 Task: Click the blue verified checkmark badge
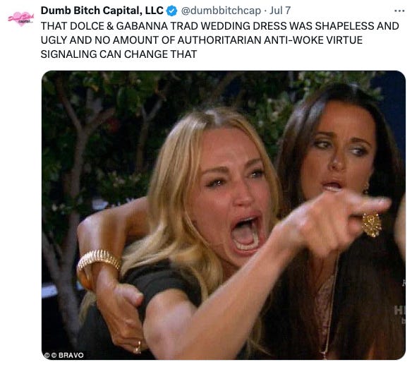click(x=172, y=11)
